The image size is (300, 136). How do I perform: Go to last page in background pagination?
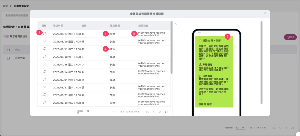292,128
